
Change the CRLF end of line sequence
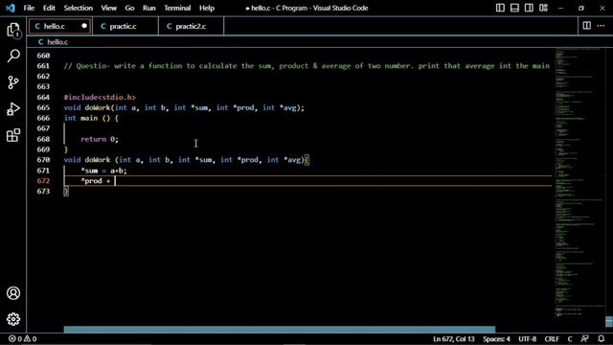(552, 338)
